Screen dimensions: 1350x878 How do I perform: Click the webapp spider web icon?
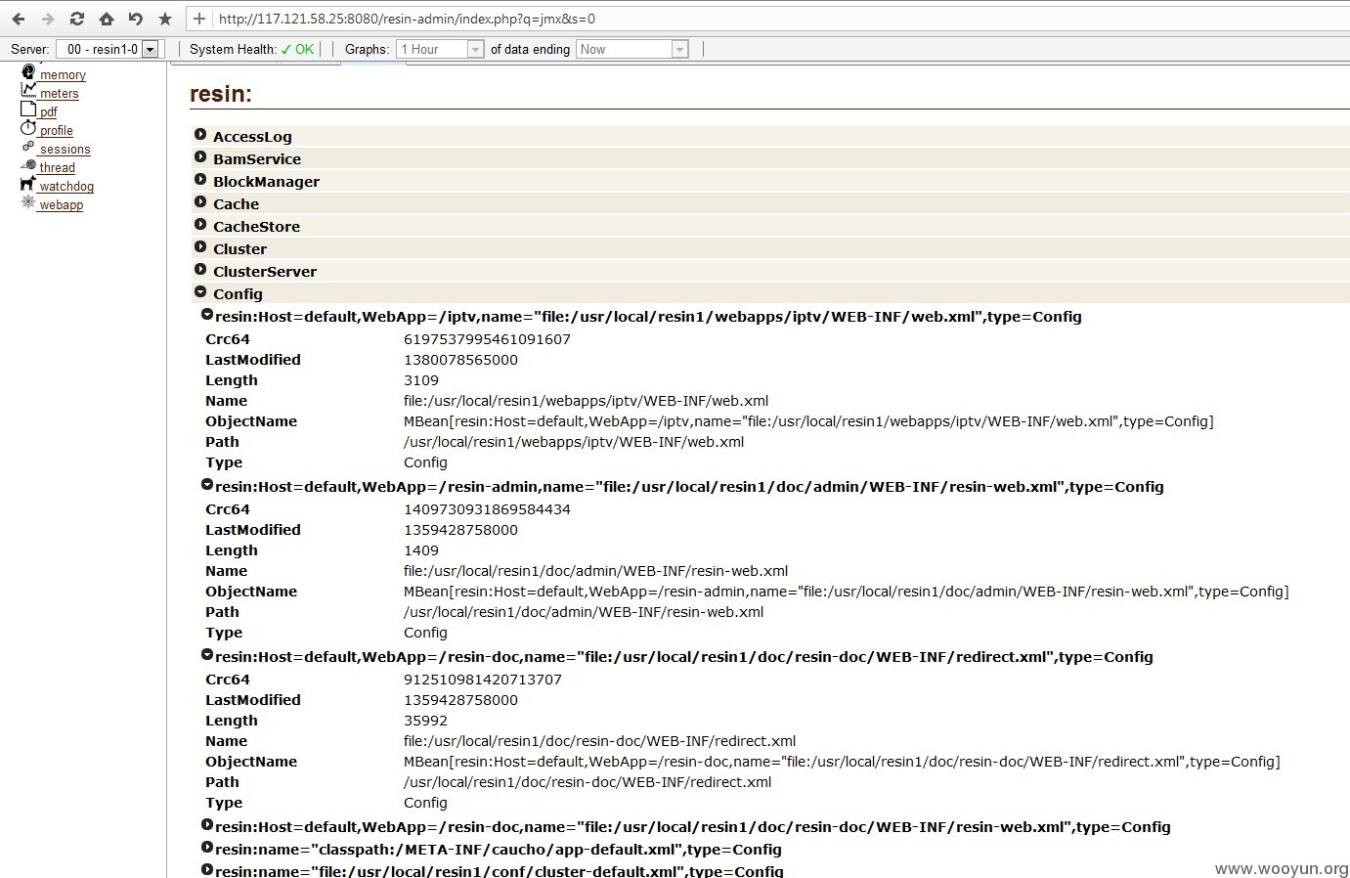[28, 201]
